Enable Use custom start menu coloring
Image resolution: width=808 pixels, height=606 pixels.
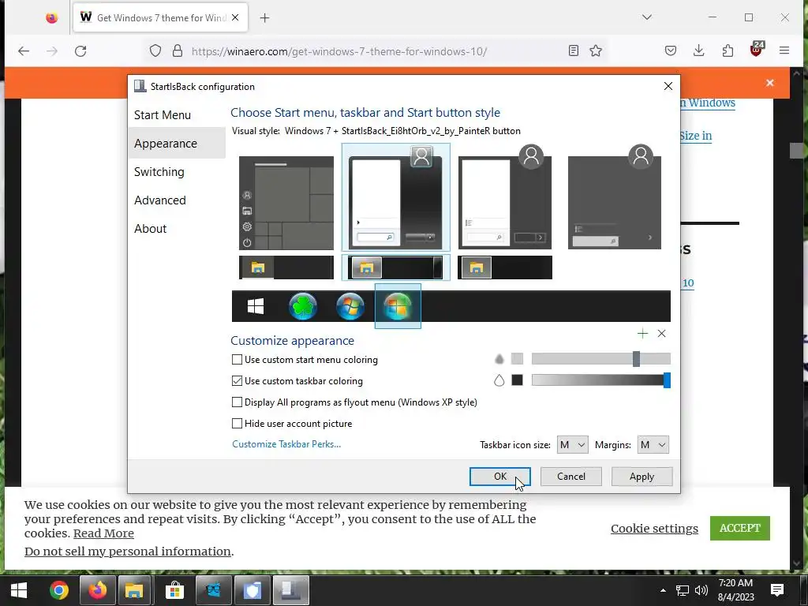pos(237,360)
